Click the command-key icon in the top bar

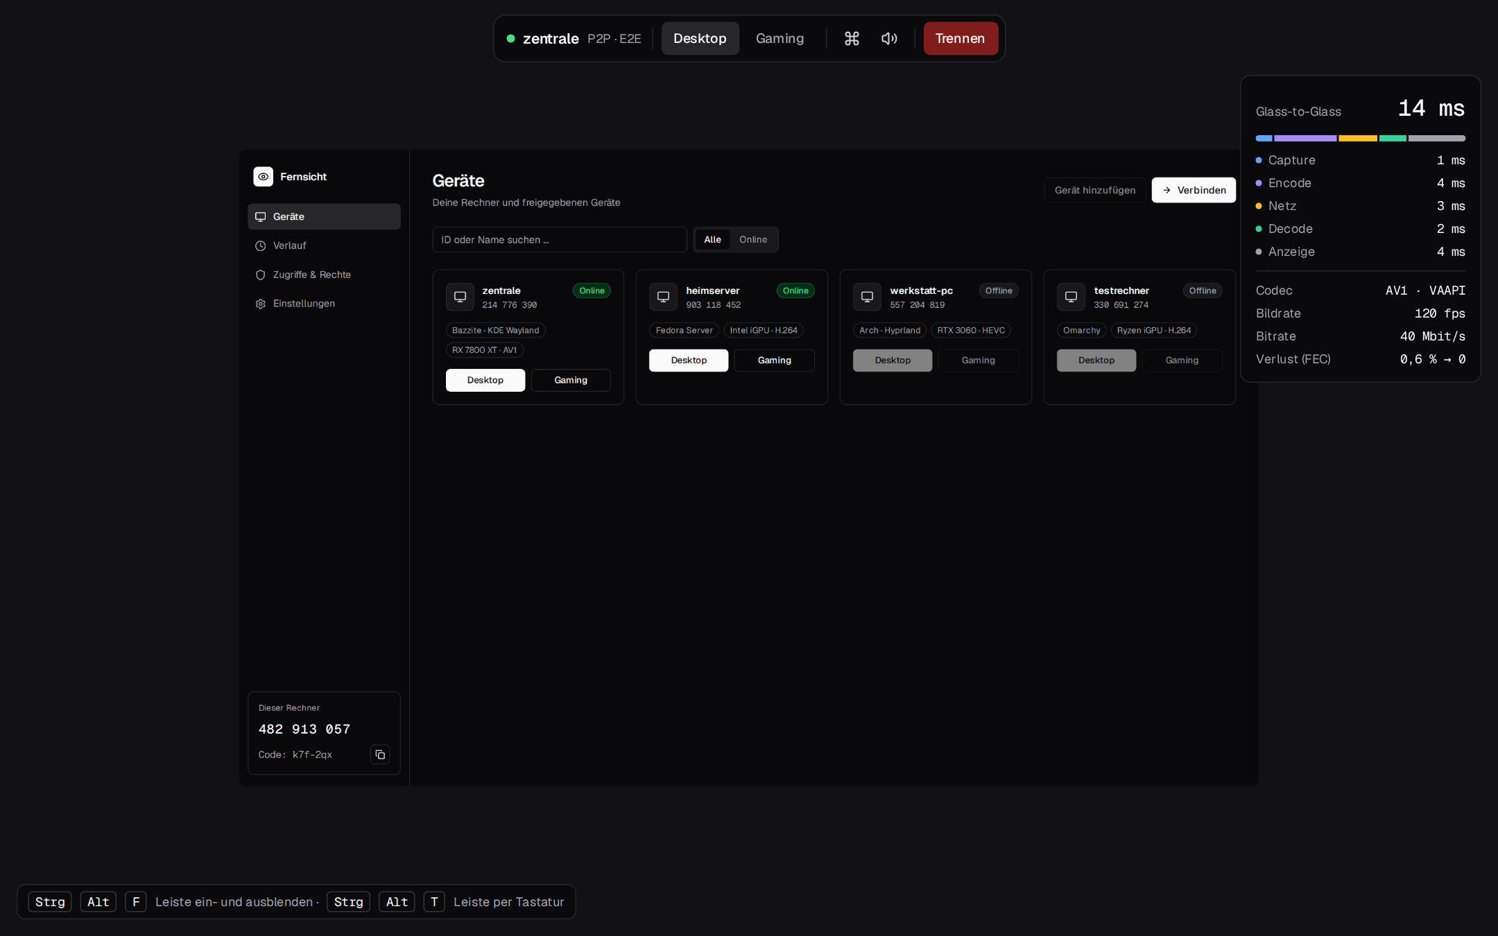click(852, 39)
